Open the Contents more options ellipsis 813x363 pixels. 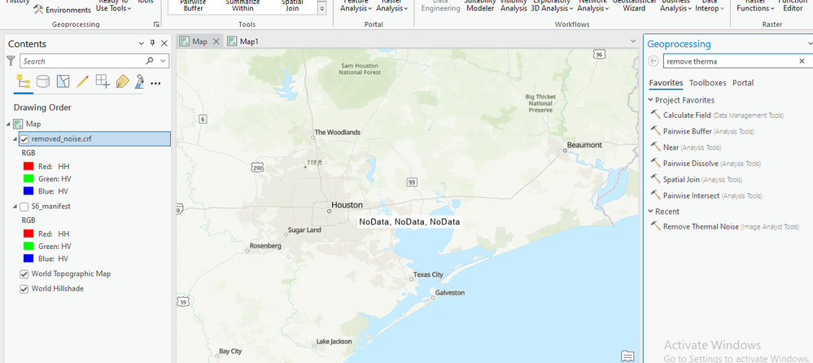155,83
